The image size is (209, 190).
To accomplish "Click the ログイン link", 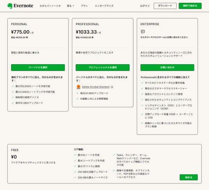I will coord(145,6).
